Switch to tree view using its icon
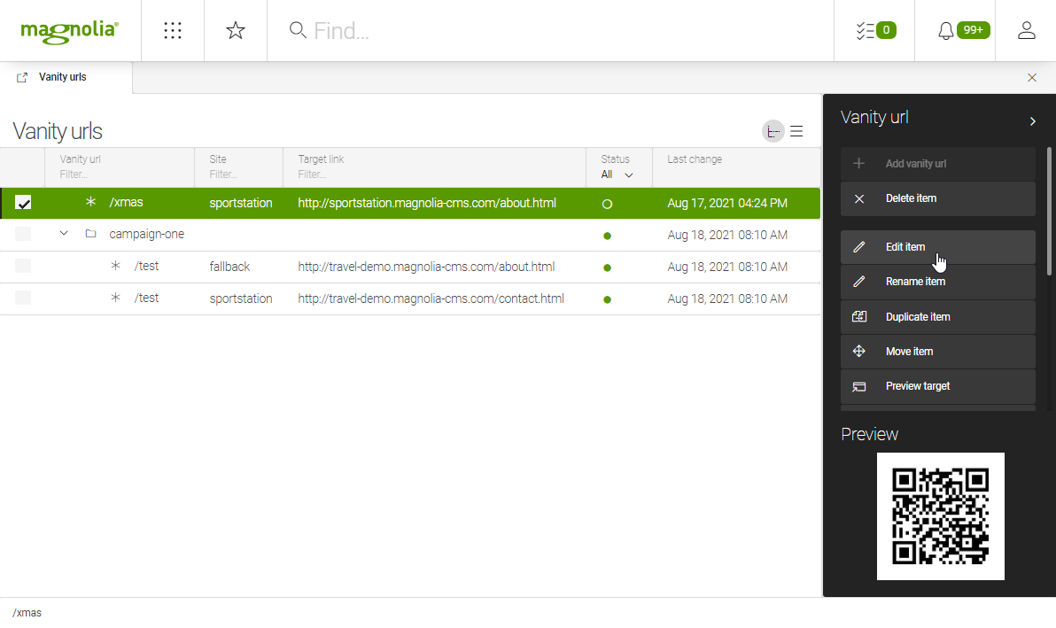The height and width of the screenshot is (628, 1056). click(773, 130)
